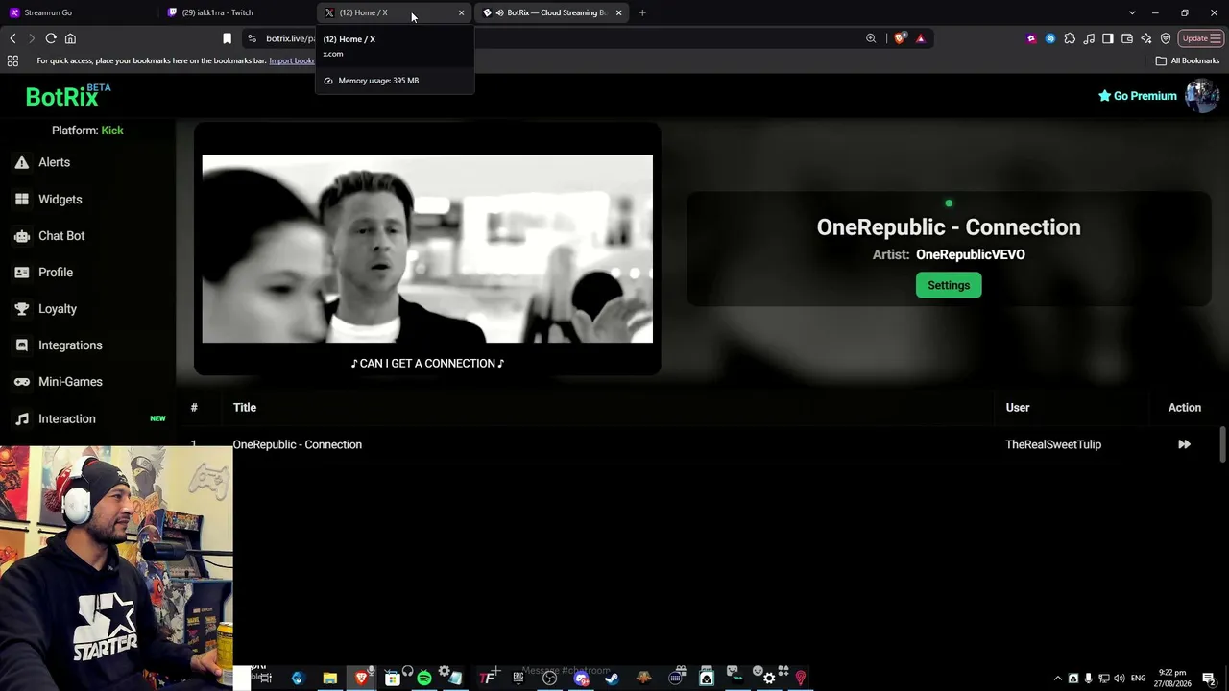Open the zoom control in address bar
The width and height of the screenshot is (1229, 691).
(x=871, y=38)
